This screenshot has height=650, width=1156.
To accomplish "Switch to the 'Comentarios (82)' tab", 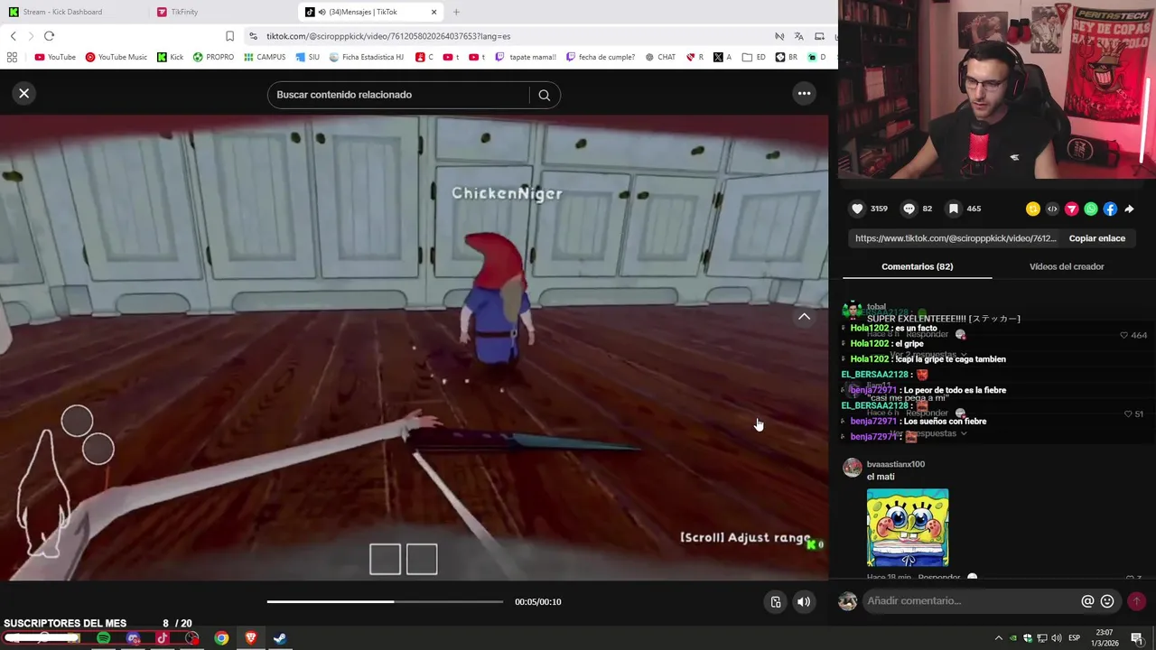I will (x=917, y=266).
